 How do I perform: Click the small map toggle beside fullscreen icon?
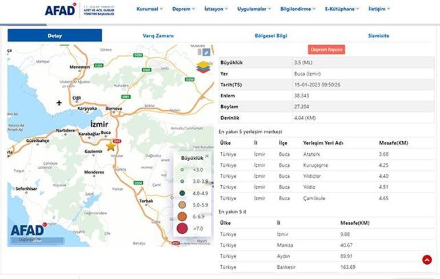click(x=199, y=52)
